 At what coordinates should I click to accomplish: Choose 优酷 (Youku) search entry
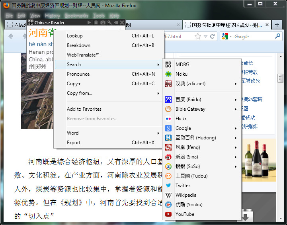202,205
